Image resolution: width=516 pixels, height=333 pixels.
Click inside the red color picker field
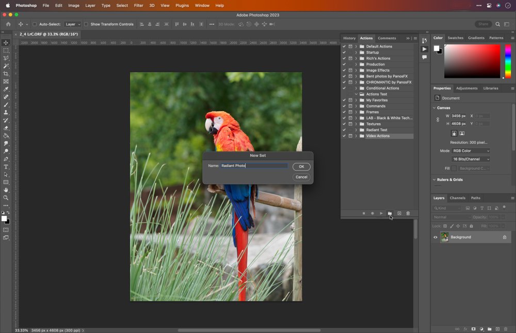click(472, 61)
